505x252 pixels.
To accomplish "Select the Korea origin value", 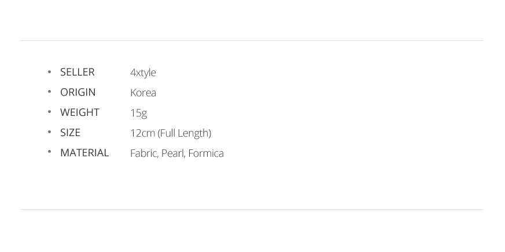I will point(143,93).
